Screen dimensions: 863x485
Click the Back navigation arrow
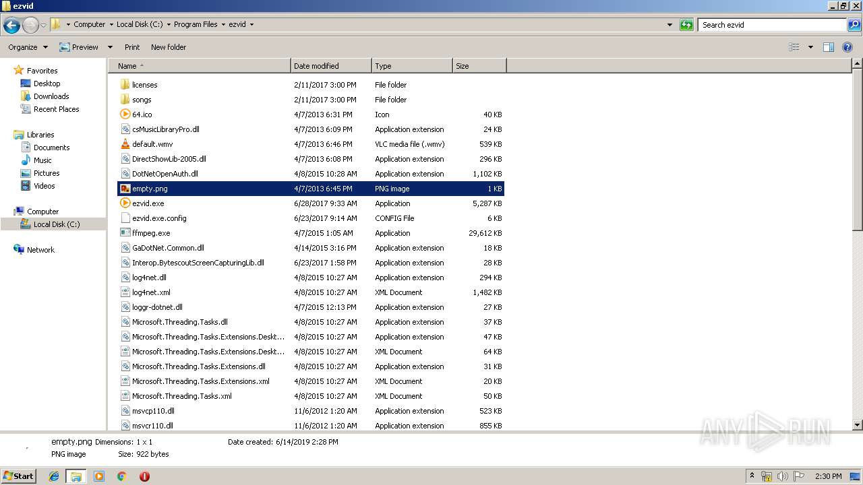tap(11, 26)
